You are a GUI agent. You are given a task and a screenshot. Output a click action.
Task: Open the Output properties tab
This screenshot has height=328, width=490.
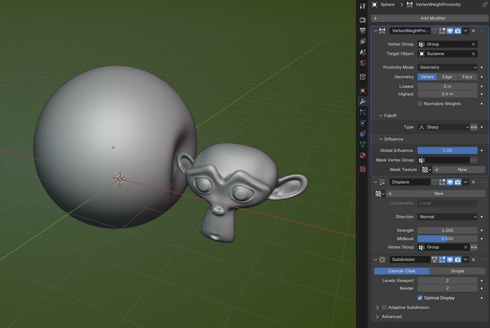[x=363, y=31]
